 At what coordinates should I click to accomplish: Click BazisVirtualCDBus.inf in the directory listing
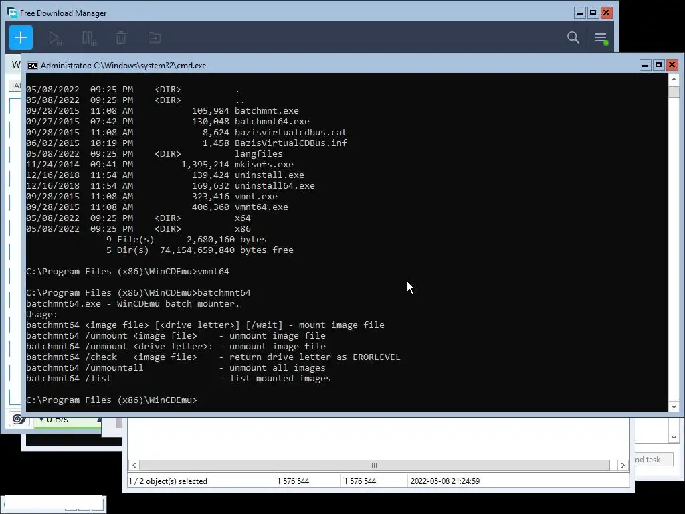pyautogui.click(x=290, y=143)
